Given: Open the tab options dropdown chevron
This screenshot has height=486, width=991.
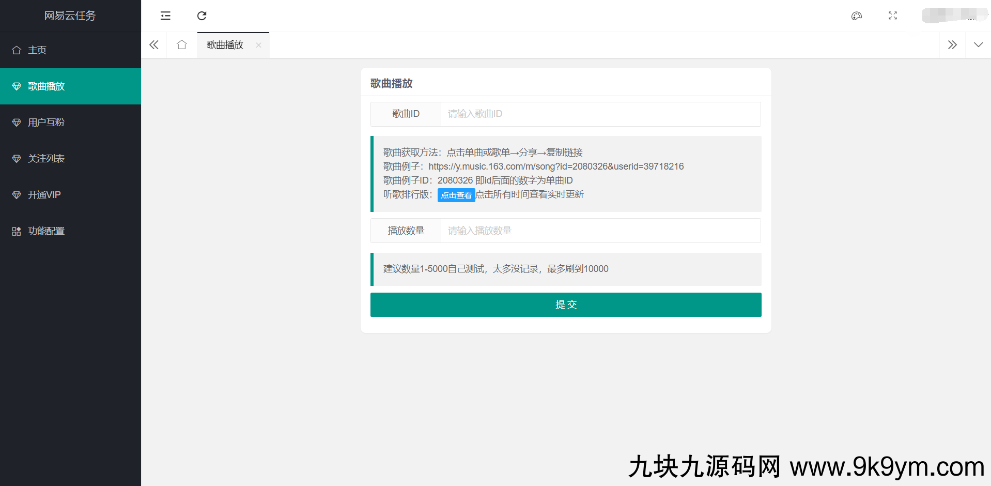Looking at the screenshot, I should (x=979, y=45).
